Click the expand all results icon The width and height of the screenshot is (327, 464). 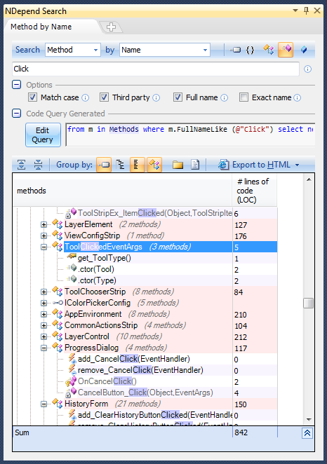tap(21, 165)
